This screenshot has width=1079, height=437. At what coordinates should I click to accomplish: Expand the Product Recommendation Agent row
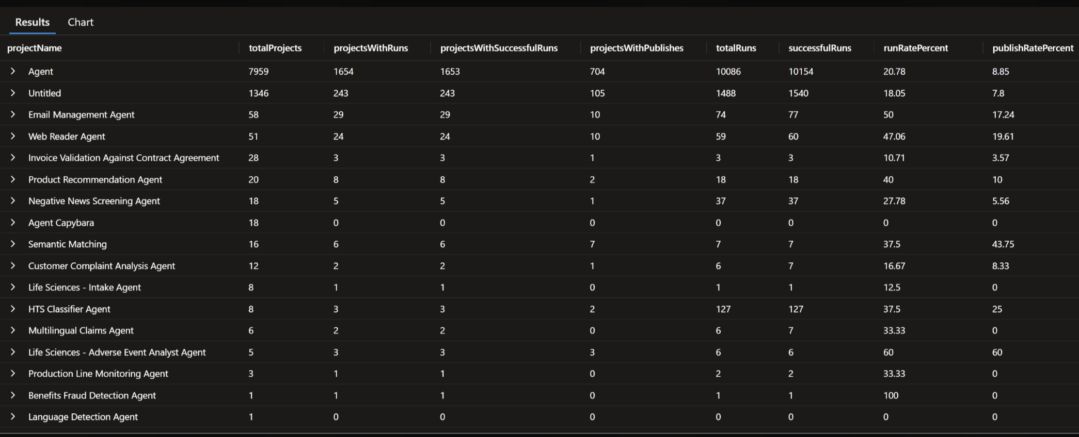click(13, 179)
